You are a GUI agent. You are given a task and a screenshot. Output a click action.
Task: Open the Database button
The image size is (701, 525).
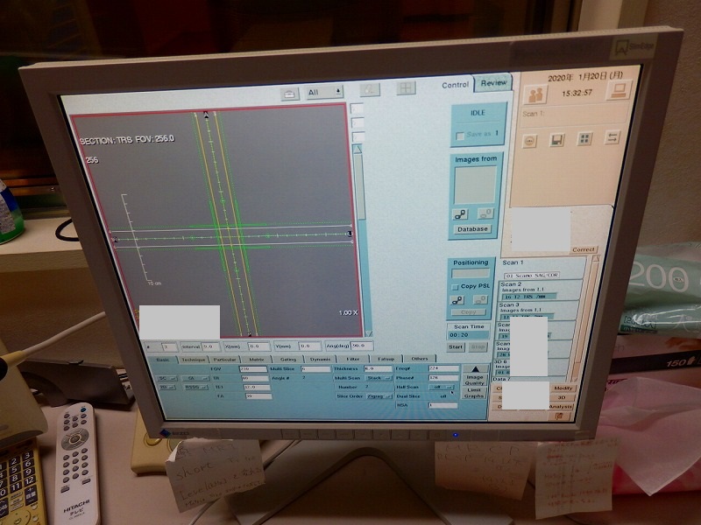[474, 229]
